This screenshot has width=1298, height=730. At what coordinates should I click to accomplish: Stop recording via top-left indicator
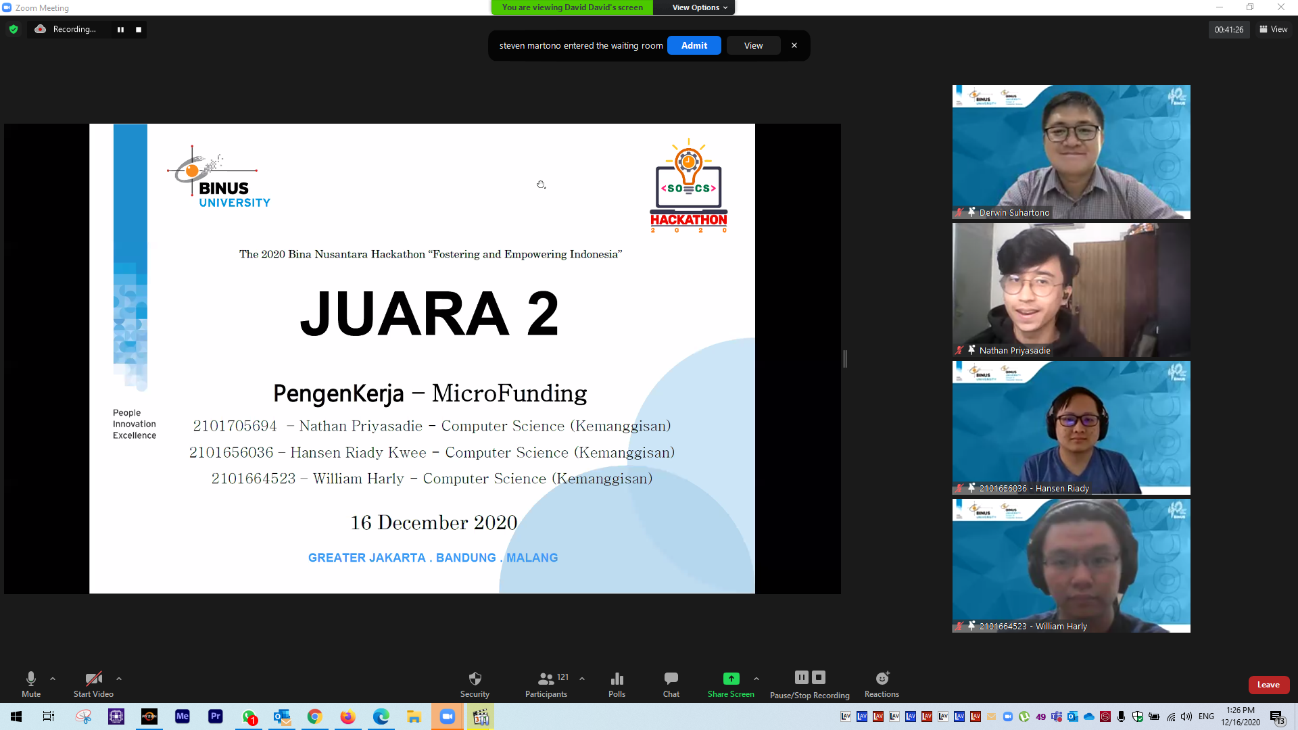(139, 30)
